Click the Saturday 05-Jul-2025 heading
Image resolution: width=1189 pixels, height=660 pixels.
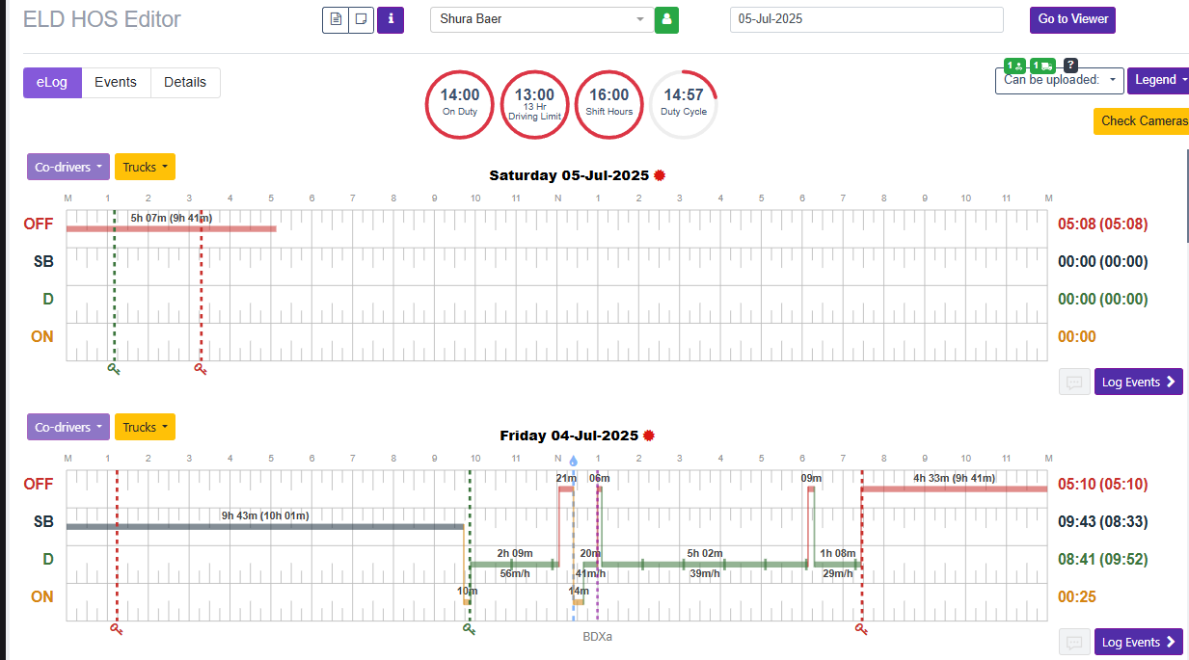click(569, 175)
